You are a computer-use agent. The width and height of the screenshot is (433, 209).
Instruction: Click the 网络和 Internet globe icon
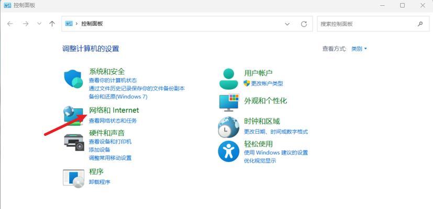pos(73,115)
